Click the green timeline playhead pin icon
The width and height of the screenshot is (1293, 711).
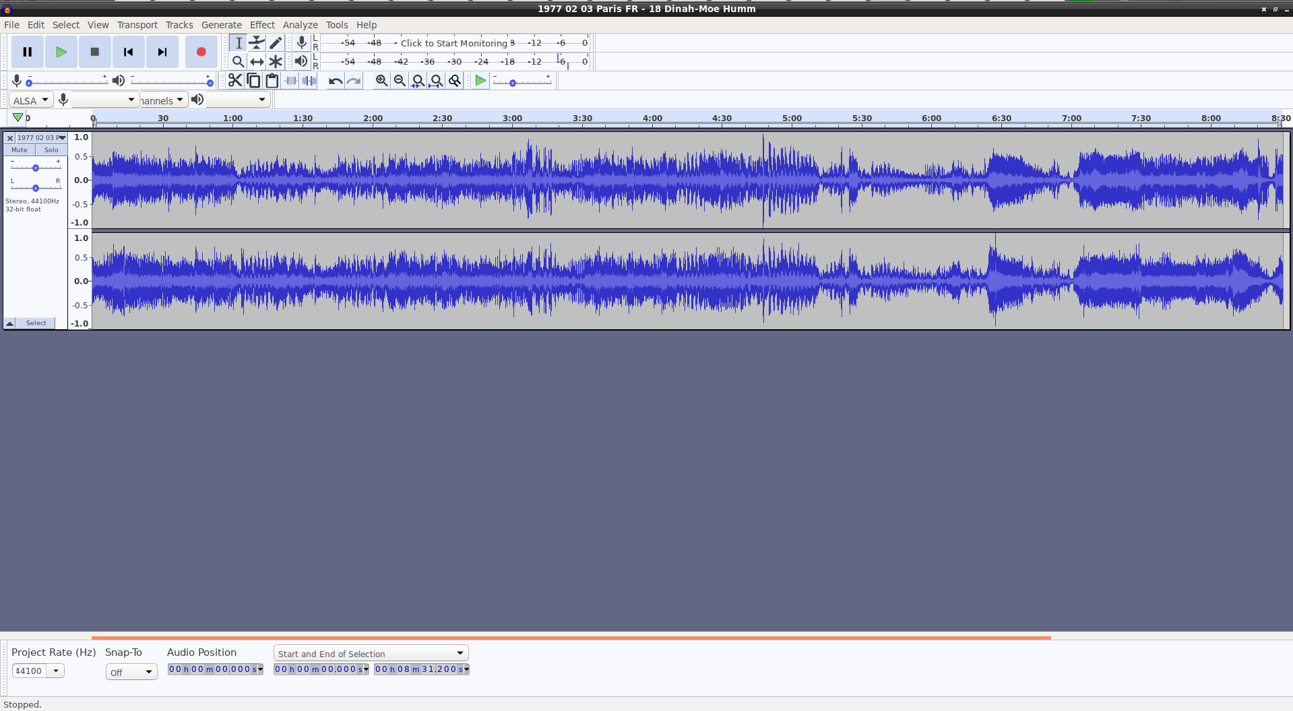click(18, 118)
